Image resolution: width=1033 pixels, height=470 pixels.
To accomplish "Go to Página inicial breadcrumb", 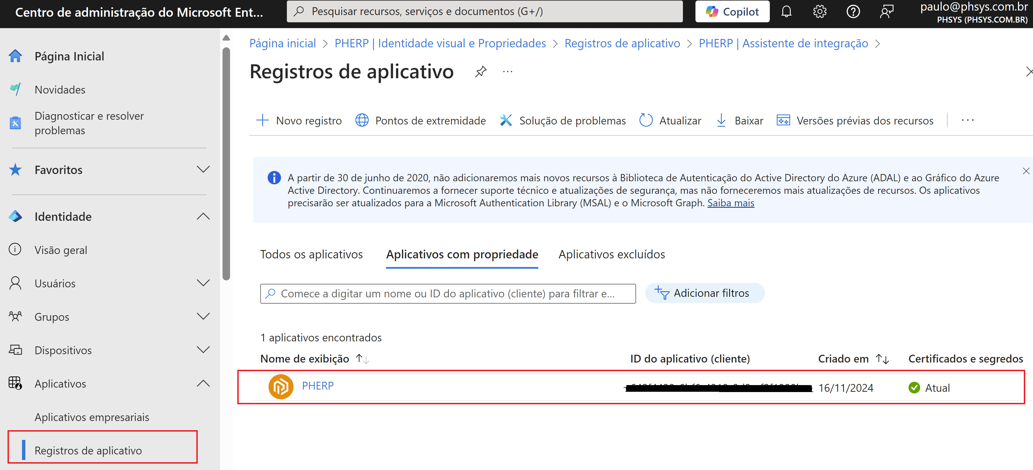I will [283, 43].
